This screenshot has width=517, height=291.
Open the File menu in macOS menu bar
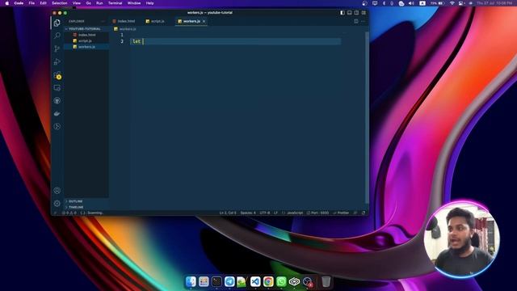tap(32, 3)
